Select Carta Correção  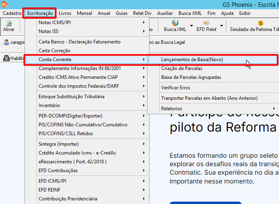pyautogui.click(x=86, y=51)
